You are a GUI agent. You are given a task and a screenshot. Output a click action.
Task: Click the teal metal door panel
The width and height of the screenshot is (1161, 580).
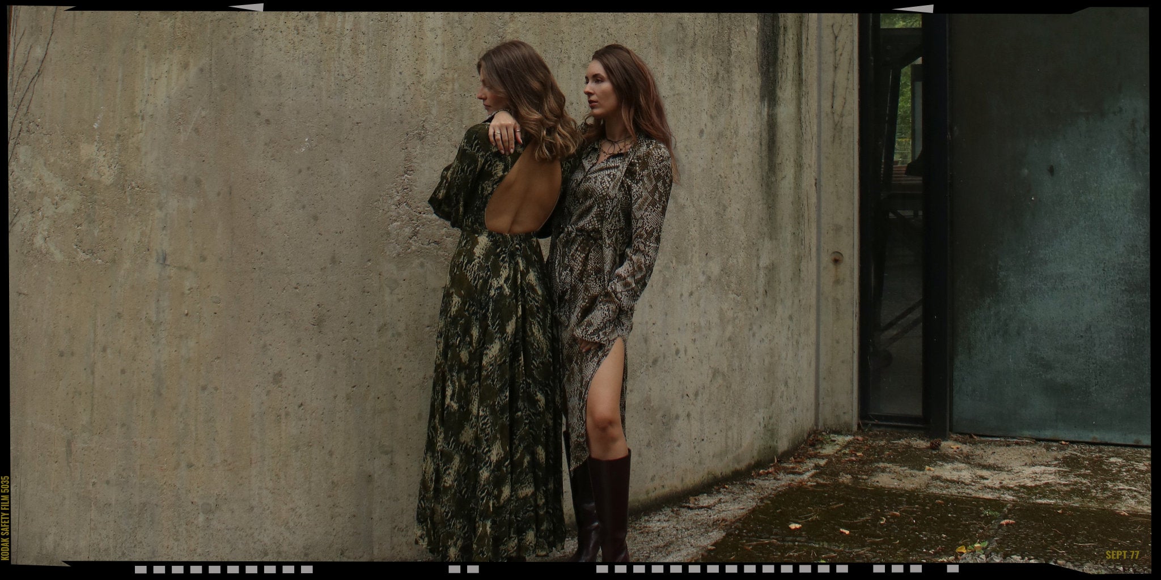click(1049, 227)
